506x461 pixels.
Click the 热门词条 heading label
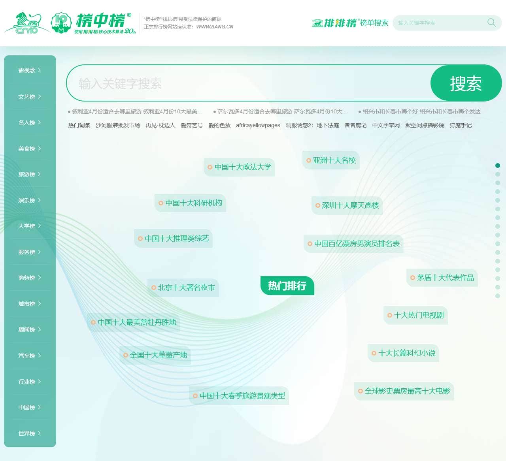click(79, 125)
